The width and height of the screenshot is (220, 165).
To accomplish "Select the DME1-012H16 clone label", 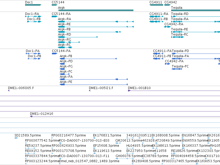I will [x=42, y=114].
